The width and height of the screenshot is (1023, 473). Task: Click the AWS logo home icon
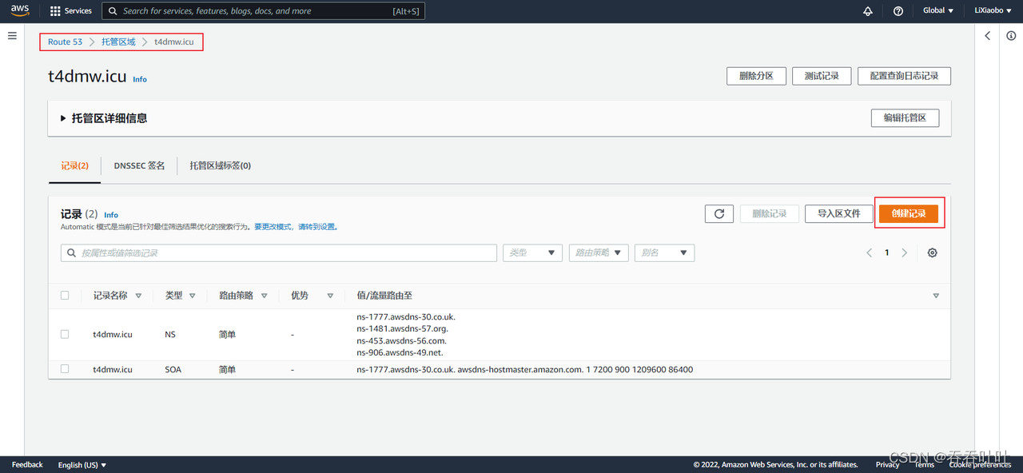click(x=20, y=10)
